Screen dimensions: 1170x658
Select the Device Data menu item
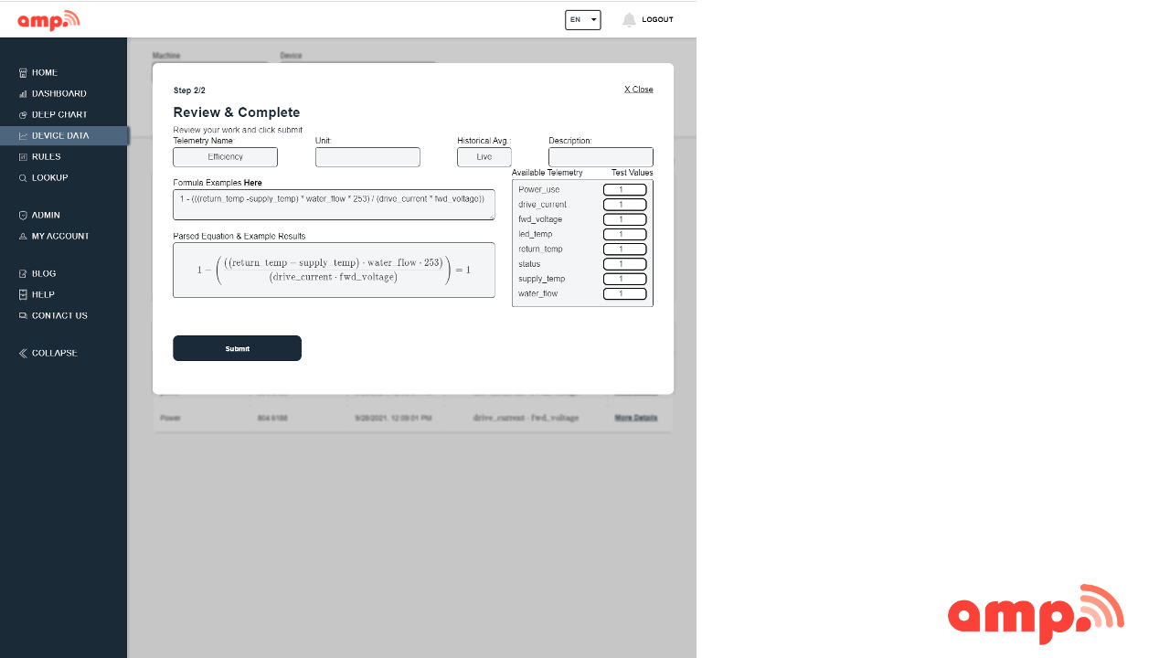(60, 136)
